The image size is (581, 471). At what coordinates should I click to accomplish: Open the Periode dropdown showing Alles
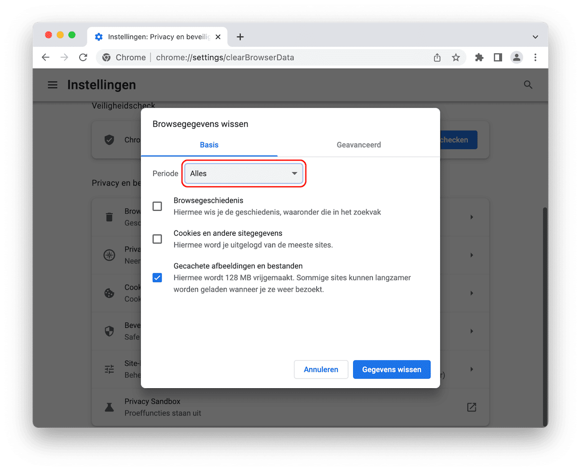tap(244, 174)
